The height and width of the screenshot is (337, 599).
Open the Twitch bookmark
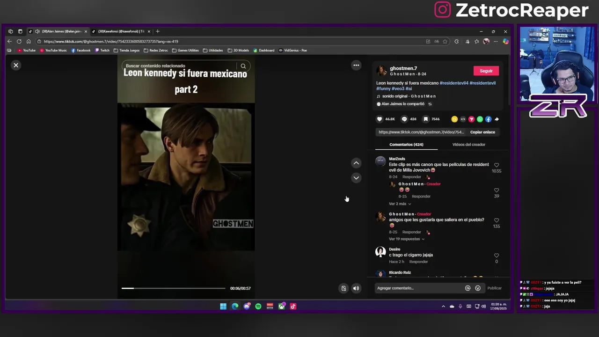point(102,50)
